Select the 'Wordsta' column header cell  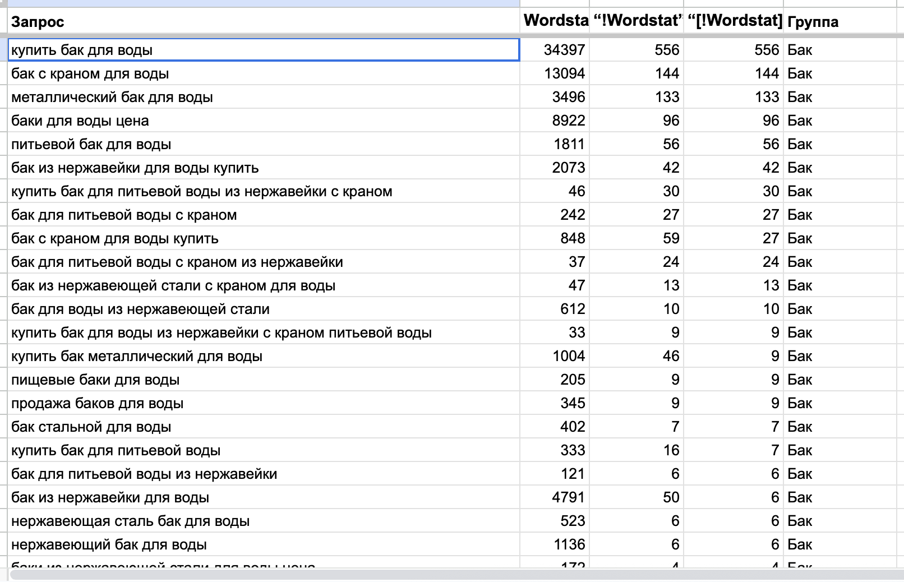[555, 21]
